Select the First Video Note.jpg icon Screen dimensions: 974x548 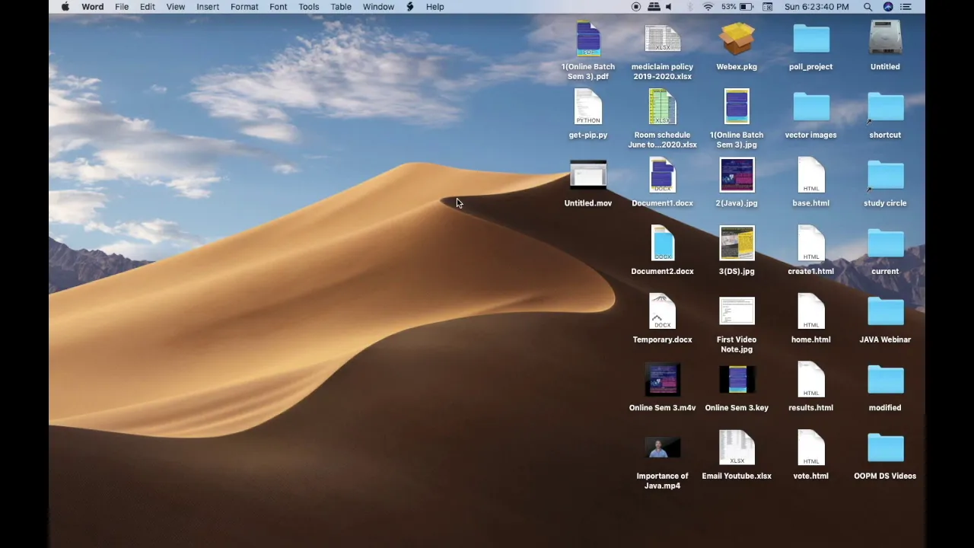737,312
